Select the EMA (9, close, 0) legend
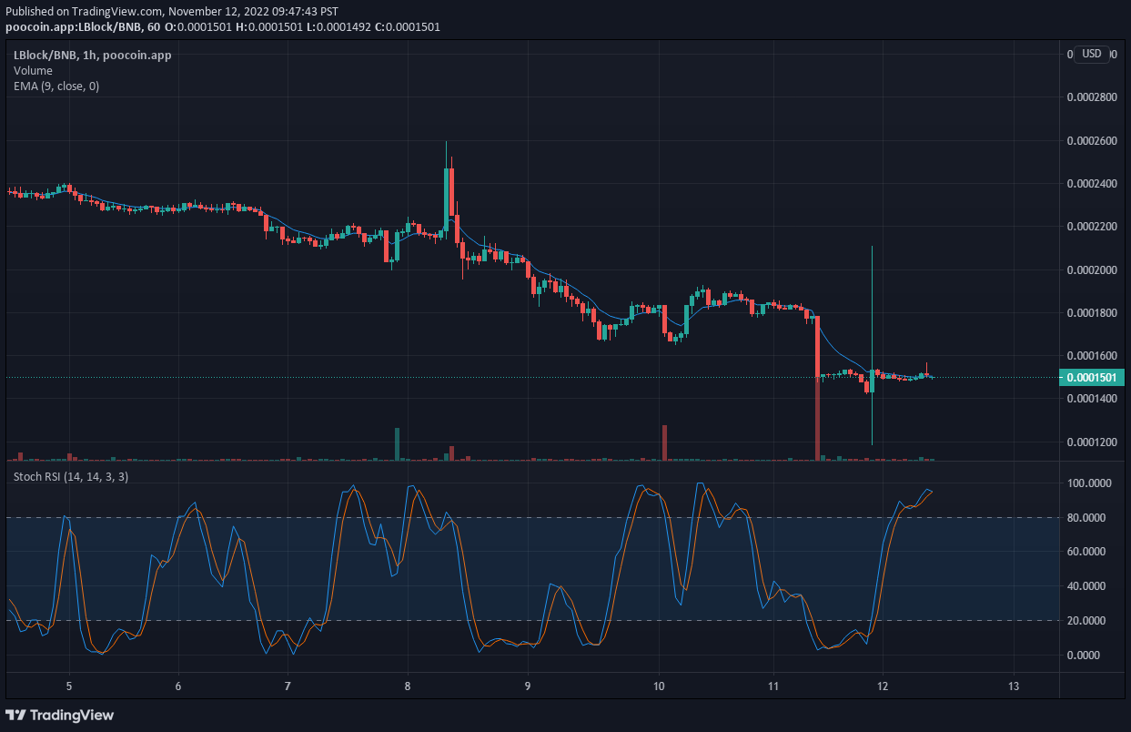This screenshot has height=732, width=1131. (56, 86)
